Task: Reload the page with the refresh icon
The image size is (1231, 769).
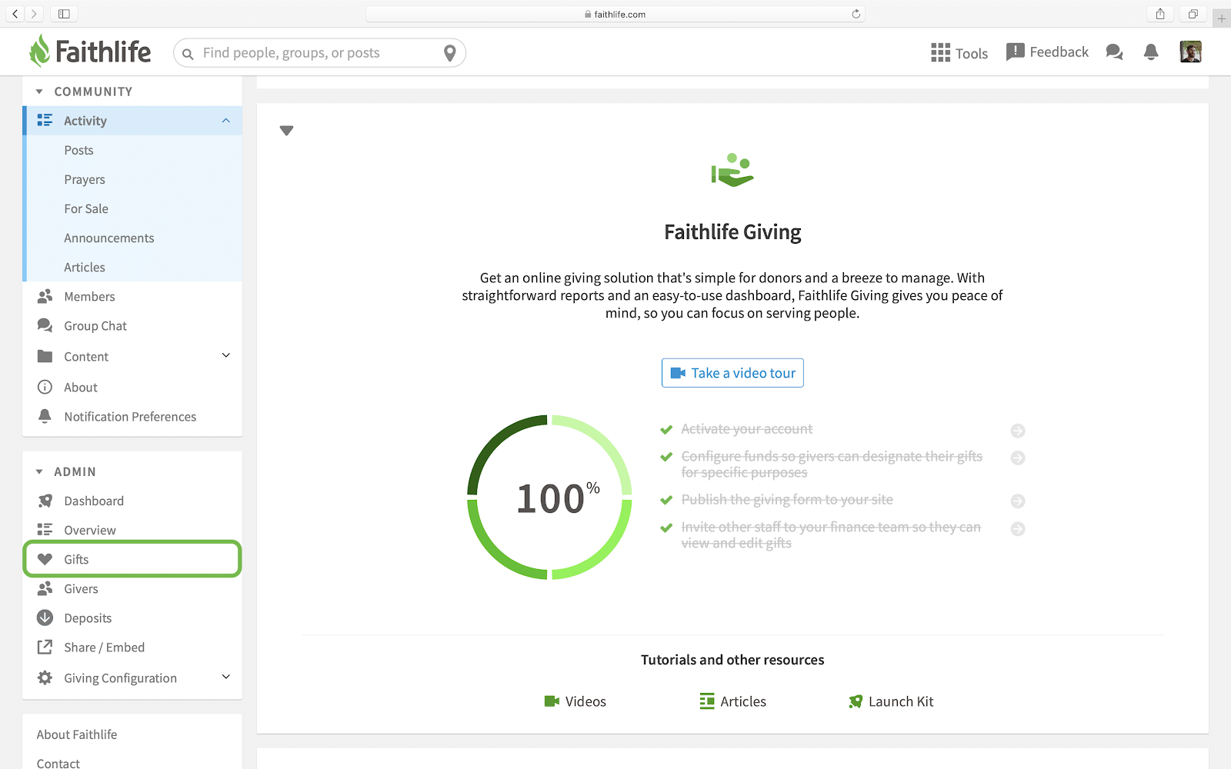Action: point(856,14)
